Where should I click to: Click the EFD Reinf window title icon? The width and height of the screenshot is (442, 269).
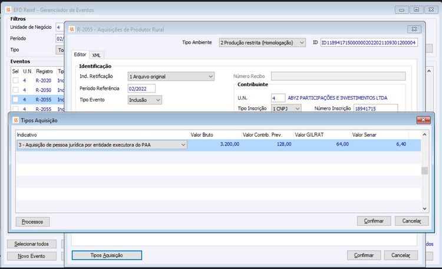tap(8, 10)
